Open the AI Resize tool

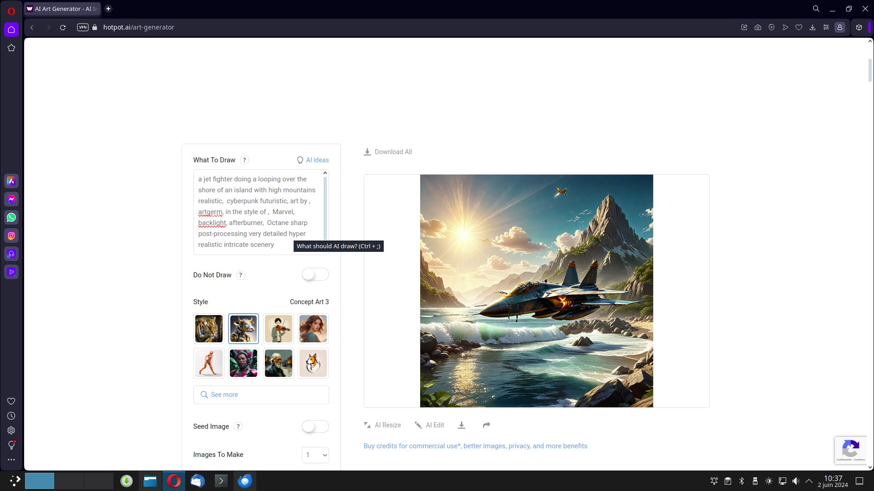coord(382,425)
